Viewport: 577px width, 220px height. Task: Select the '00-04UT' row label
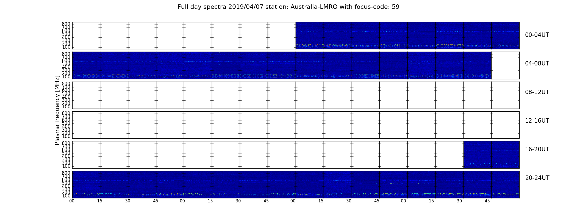click(537, 35)
